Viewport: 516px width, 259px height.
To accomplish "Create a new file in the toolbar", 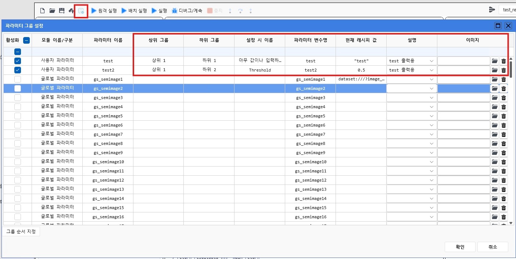I will [42, 10].
